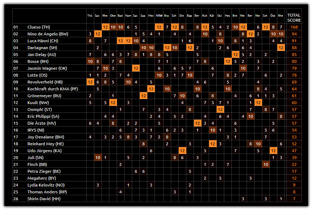Select the Bre column header
Screen dimensions: 312x210
[x=235, y=16]
